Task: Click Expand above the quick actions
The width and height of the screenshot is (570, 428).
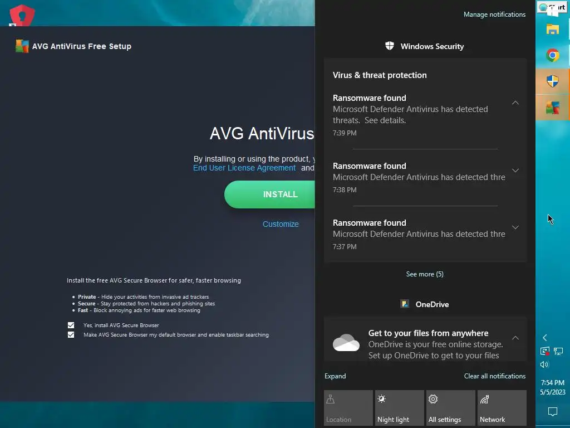Action: (x=335, y=376)
